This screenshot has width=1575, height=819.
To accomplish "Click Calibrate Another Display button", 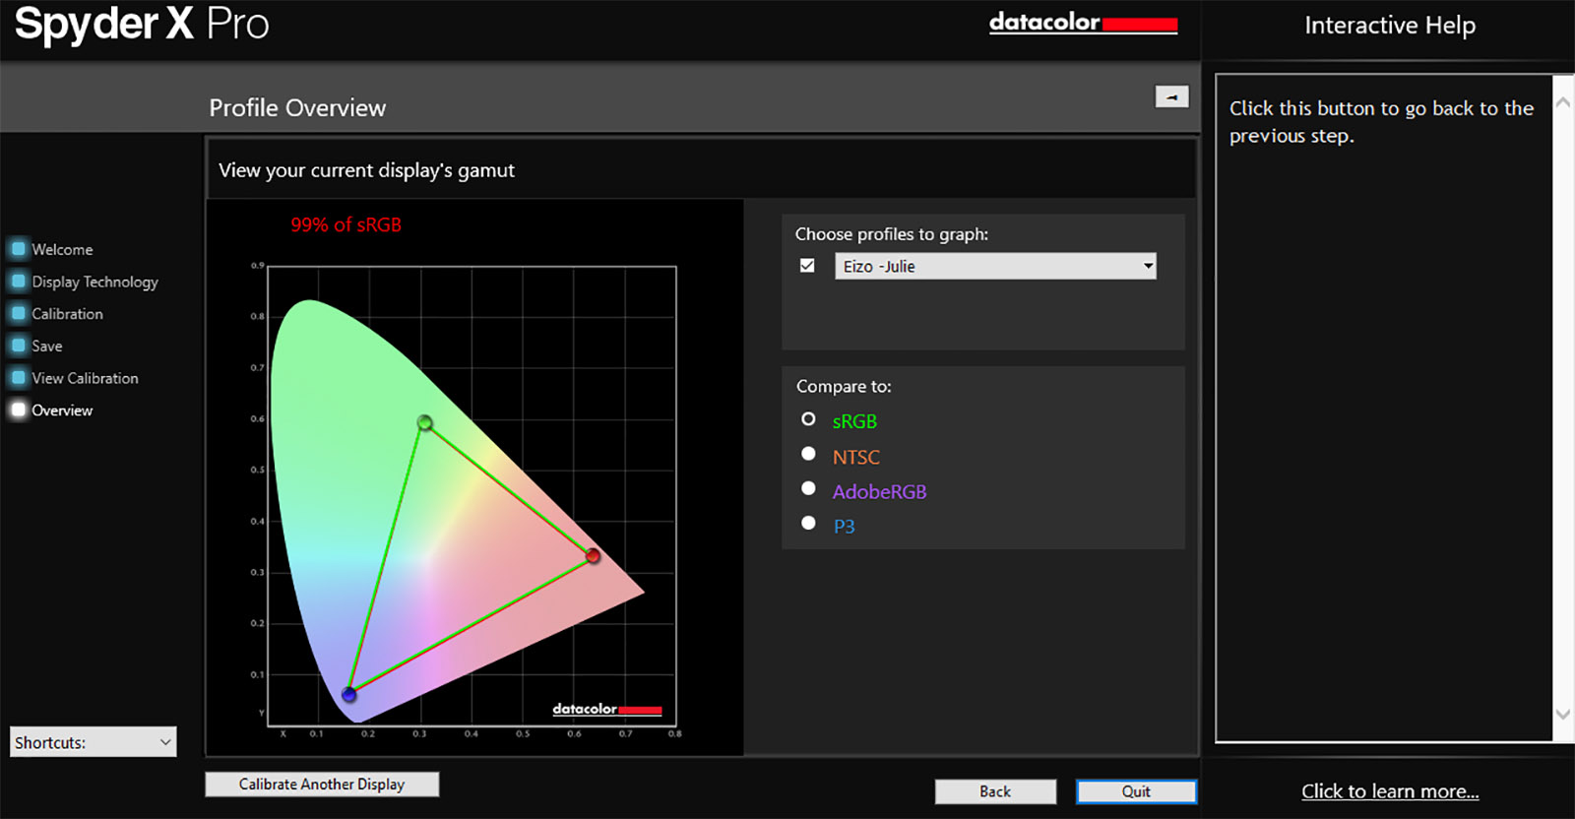I will click(322, 784).
